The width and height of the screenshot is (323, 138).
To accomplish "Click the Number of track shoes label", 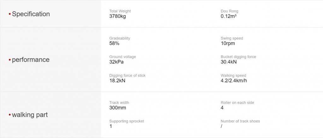I will [x=240, y=121].
